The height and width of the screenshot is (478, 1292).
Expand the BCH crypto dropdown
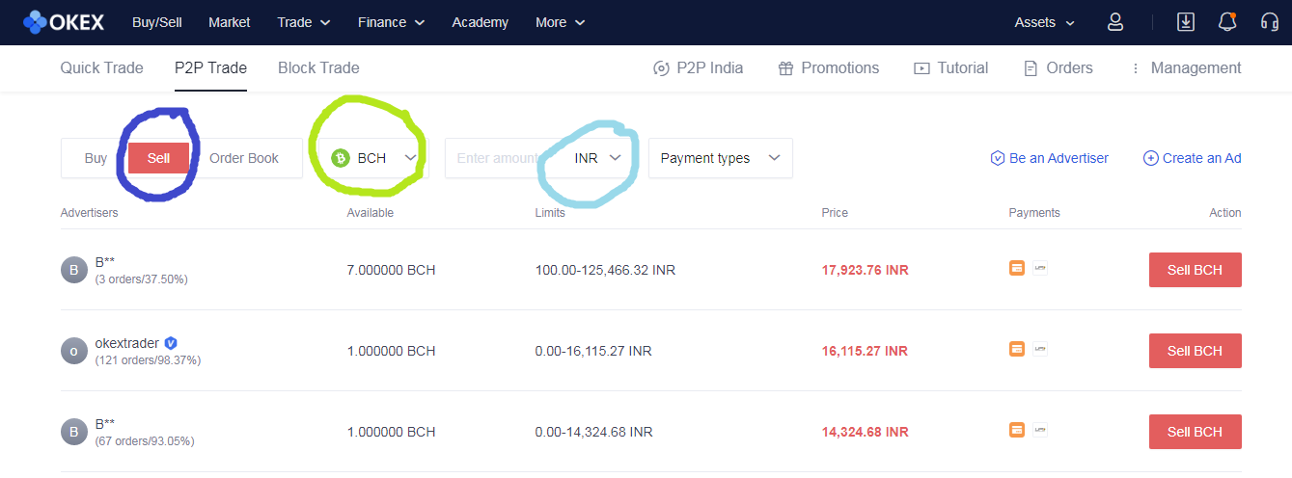coord(372,158)
